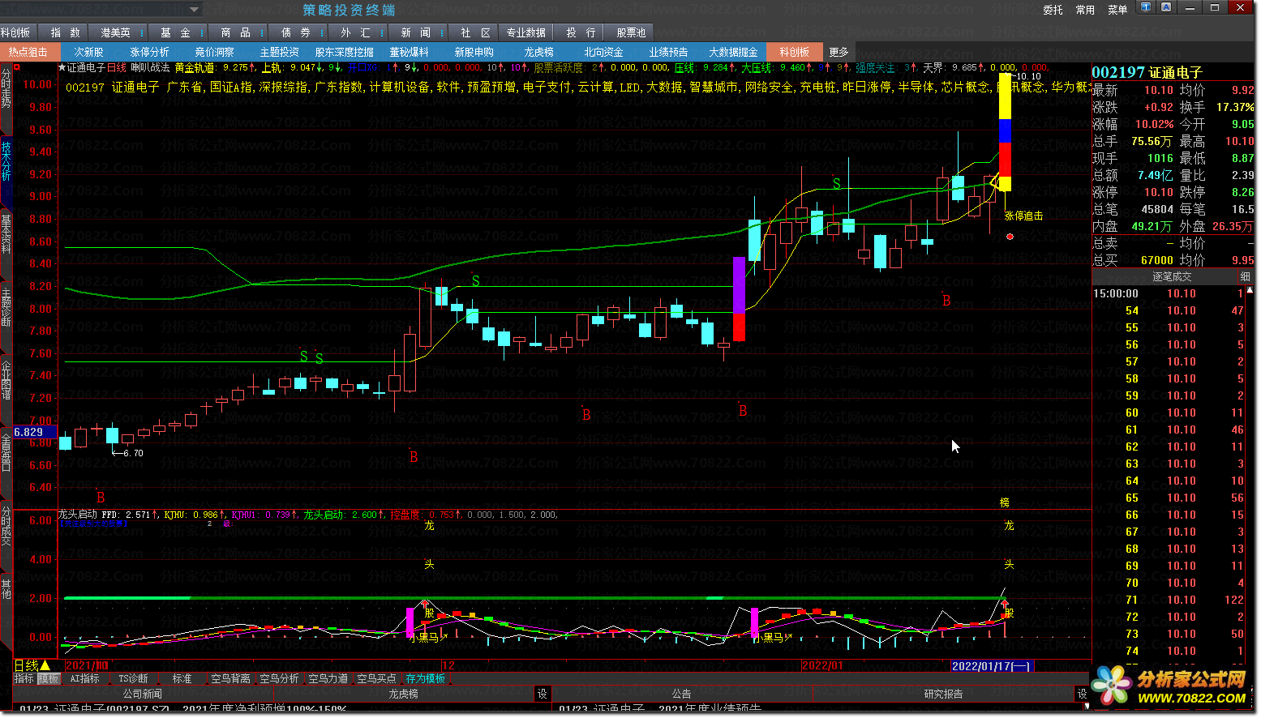The height and width of the screenshot is (718, 1261).
Task: Switch to the 热点狙击 tab
Action: (28, 52)
